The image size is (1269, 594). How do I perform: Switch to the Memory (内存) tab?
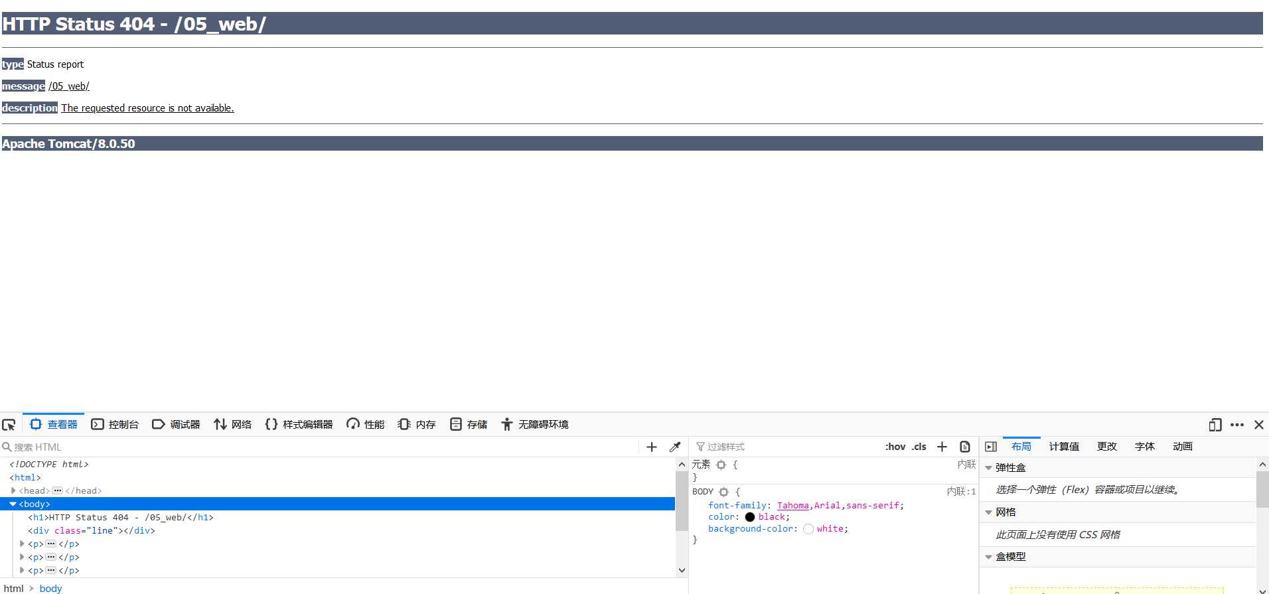[417, 425]
